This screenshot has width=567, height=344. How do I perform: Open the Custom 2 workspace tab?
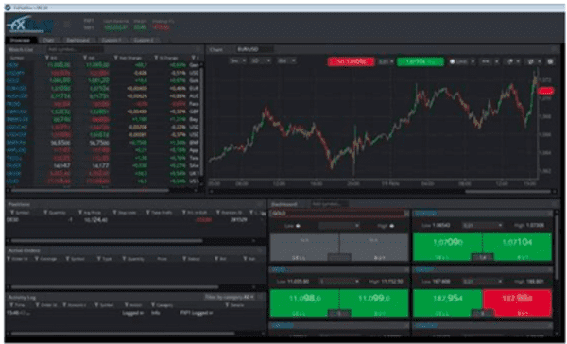(x=144, y=40)
